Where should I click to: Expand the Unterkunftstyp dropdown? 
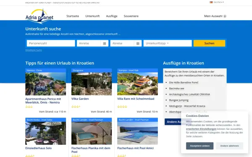[x=168, y=43]
